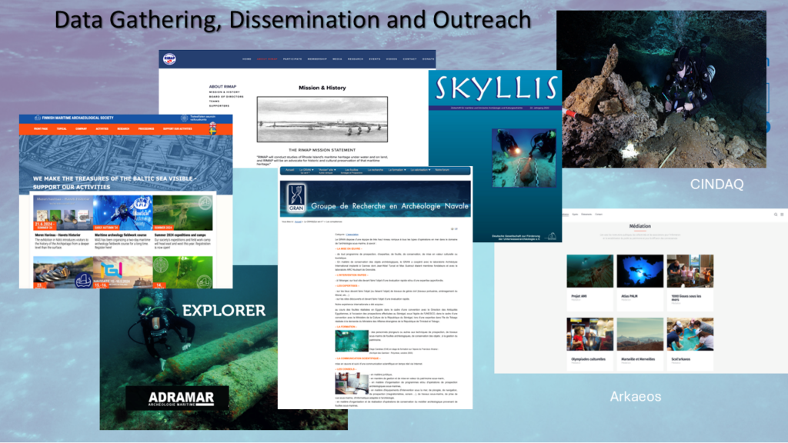
Task: Open the CINDAQ cave diver photo
Action: pyautogui.click(x=661, y=89)
